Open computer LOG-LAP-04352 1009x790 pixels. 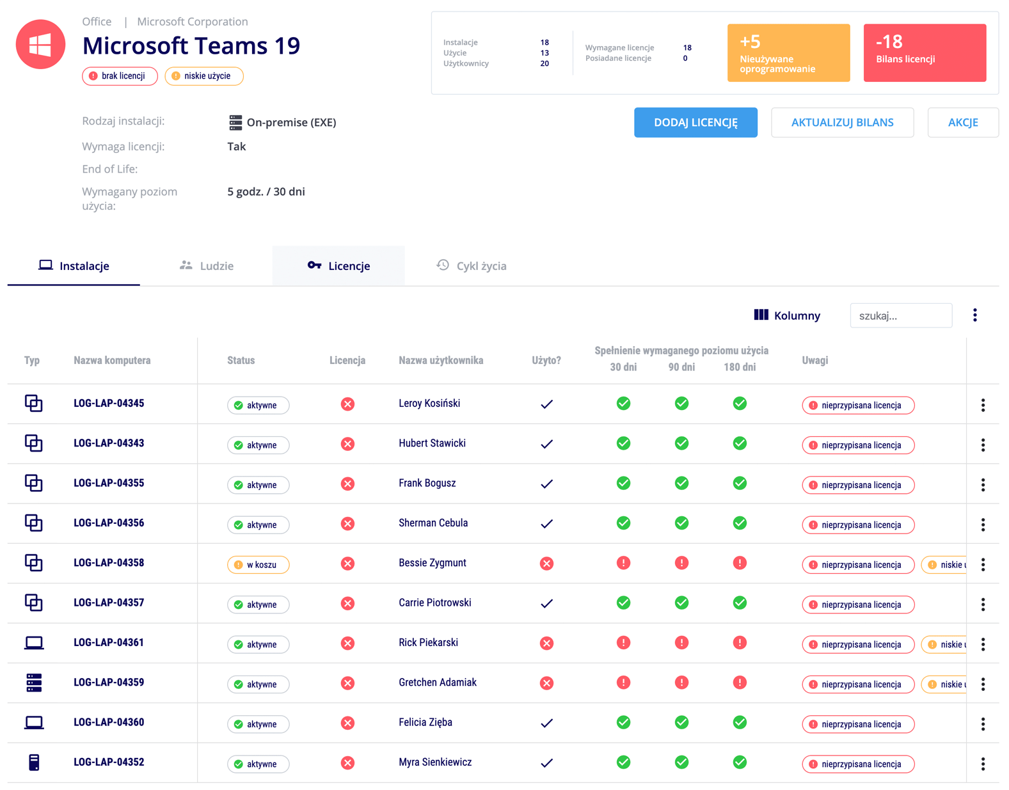coord(109,762)
